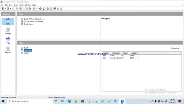Click the volume icon in system tray

162,101
